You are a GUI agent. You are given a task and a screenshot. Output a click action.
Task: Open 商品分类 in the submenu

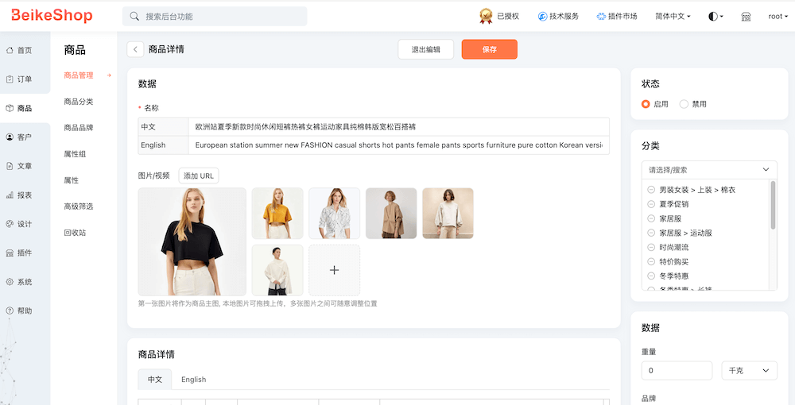79,102
